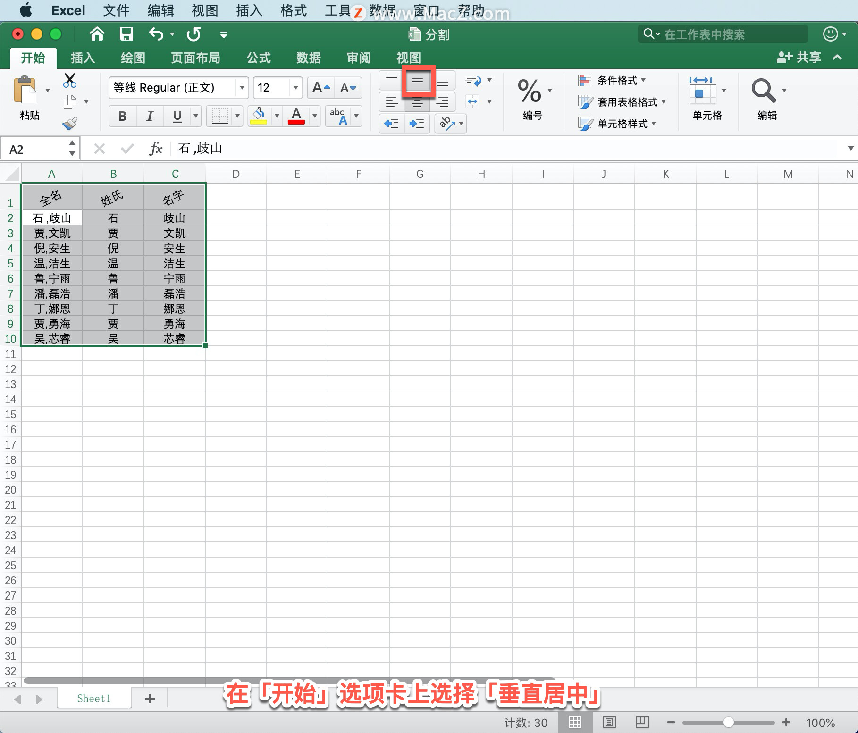Switch to 插入 ribbon tab
858x733 pixels.
83,58
